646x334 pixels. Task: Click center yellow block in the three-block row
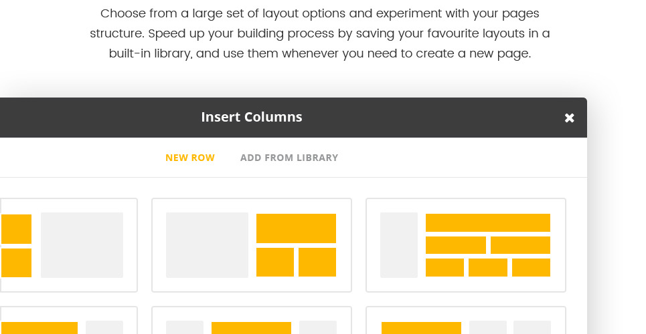(487, 267)
